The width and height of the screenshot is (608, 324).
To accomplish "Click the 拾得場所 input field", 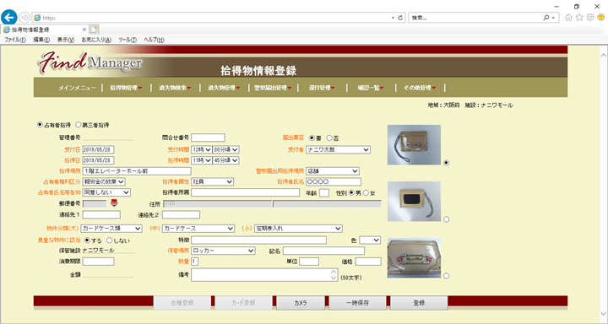I will pyautogui.click(x=137, y=171).
